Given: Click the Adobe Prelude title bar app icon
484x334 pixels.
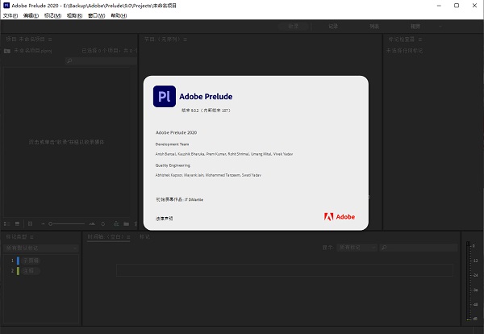Looking at the screenshot, I should point(6,5).
